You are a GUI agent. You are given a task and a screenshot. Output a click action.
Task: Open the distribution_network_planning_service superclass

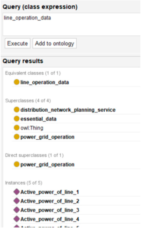68,110
